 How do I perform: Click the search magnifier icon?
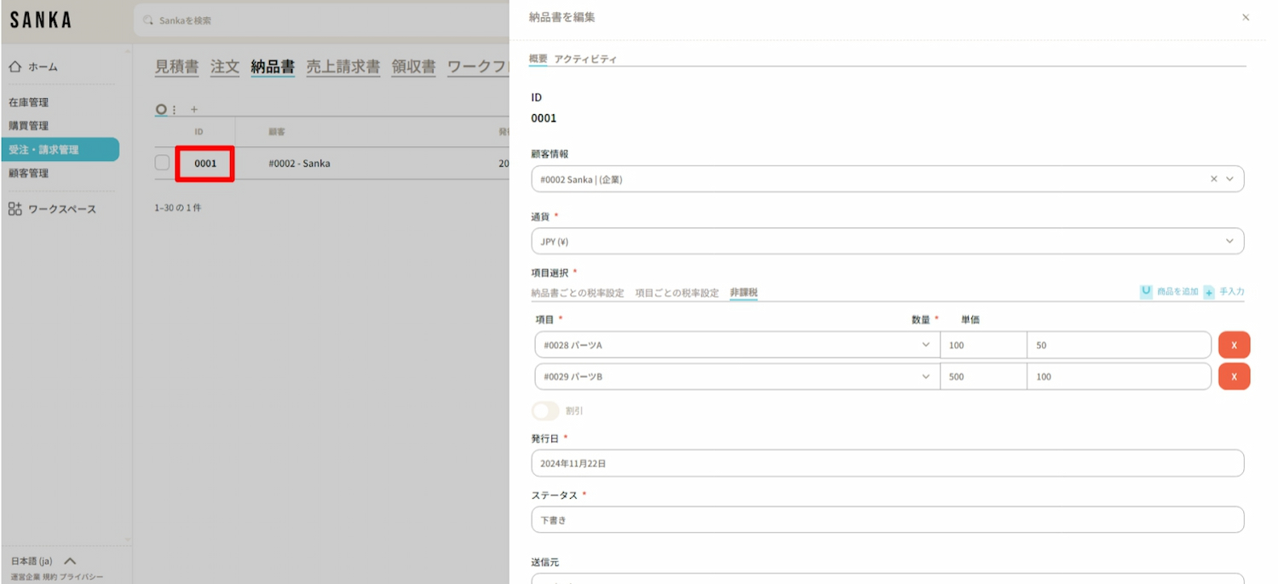149,20
